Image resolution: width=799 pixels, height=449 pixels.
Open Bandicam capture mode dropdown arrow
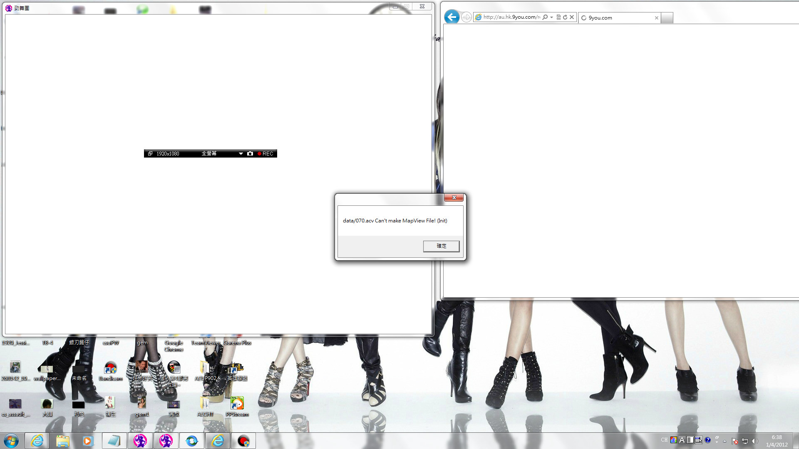(x=241, y=154)
